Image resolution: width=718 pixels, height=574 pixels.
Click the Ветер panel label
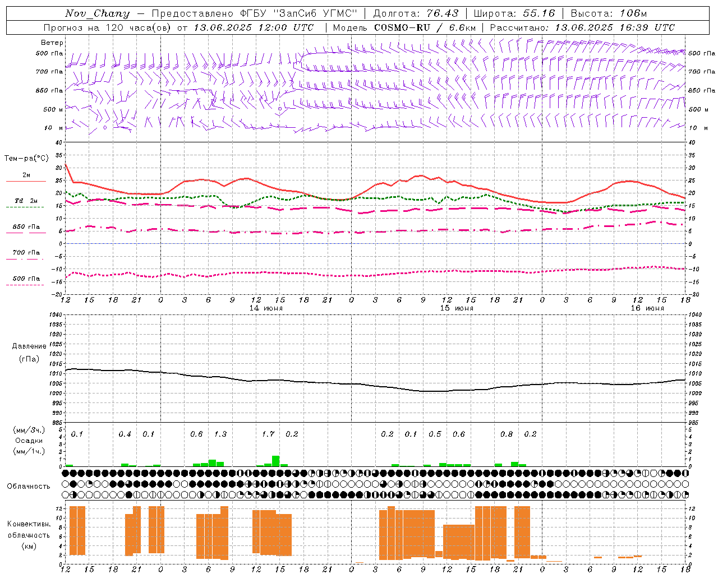click(x=52, y=43)
